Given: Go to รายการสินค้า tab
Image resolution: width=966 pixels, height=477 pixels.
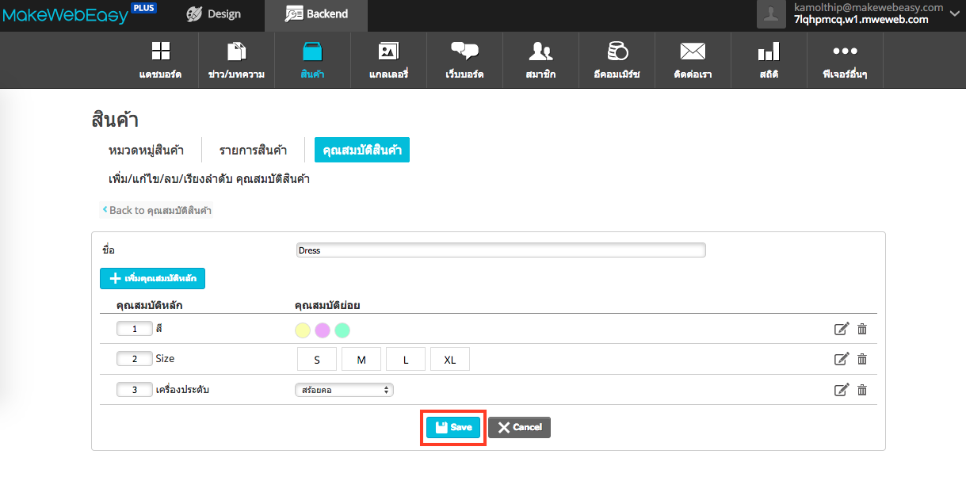Looking at the screenshot, I should tap(253, 150).
